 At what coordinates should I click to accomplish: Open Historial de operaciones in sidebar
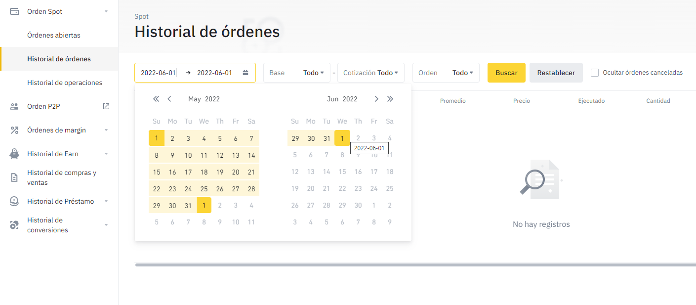(65, 83)
